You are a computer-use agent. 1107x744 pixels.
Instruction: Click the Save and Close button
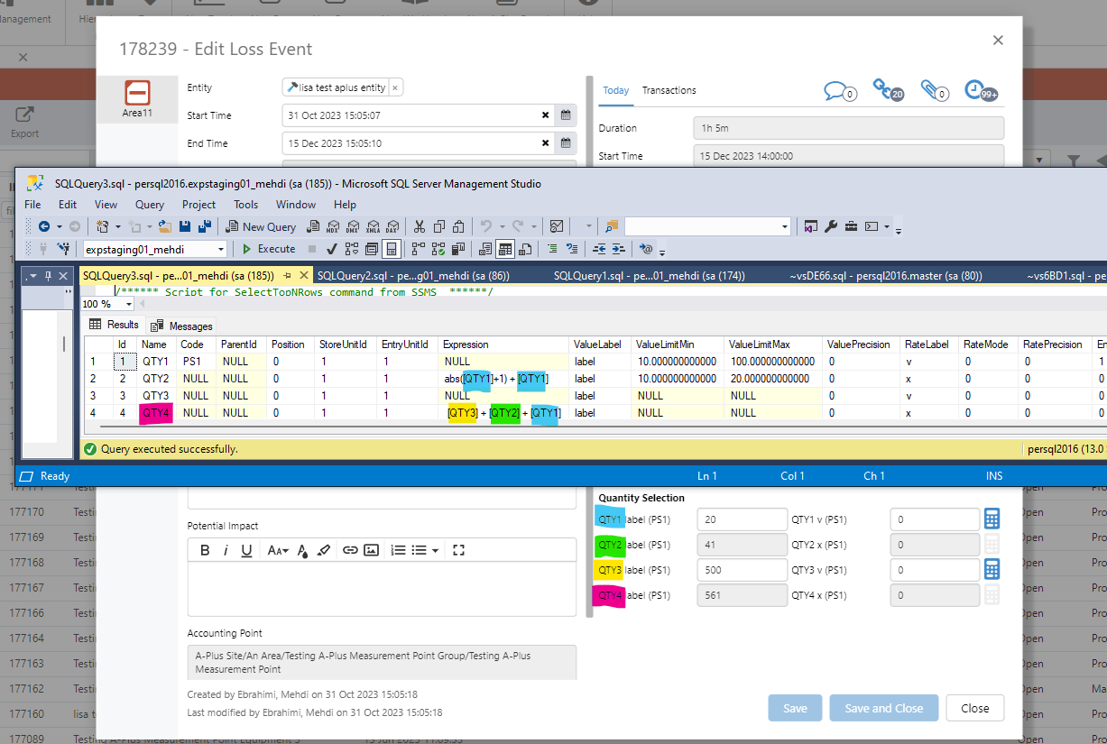pos(883,708)
